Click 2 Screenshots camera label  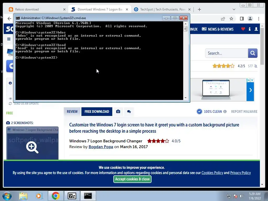20,123
